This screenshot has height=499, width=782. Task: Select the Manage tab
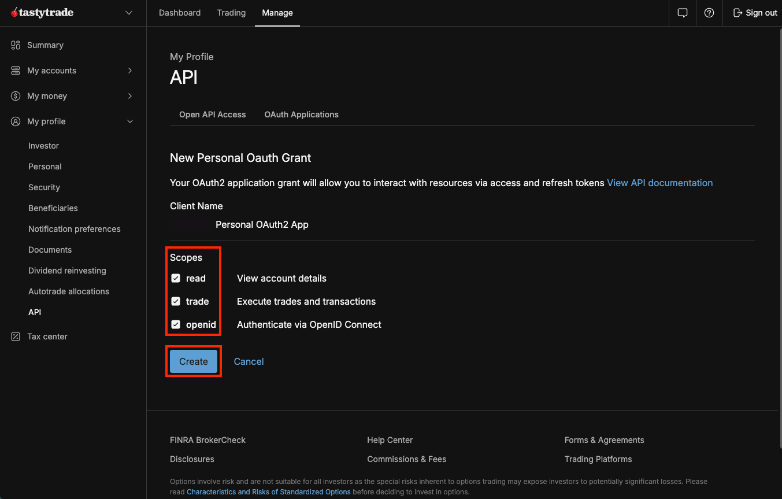(x=277, y=13)
